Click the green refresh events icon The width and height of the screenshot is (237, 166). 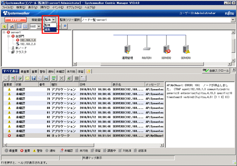tap(54, 78)
